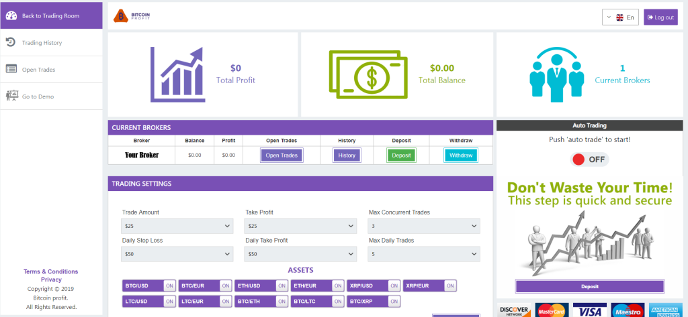Expand the Max Concurrent Trades dropdown
Screen dimensions: 688x317
[x=424, y=227]
